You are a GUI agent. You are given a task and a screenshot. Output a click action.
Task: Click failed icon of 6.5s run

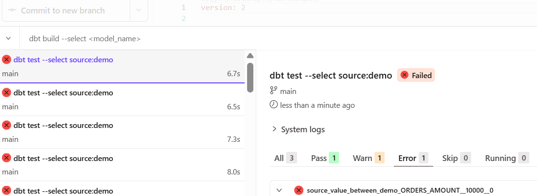tap(7, 92)
